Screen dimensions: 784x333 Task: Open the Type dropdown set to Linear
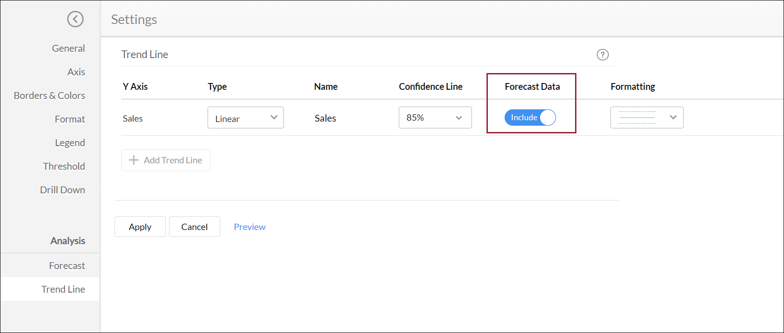(245, 118)
